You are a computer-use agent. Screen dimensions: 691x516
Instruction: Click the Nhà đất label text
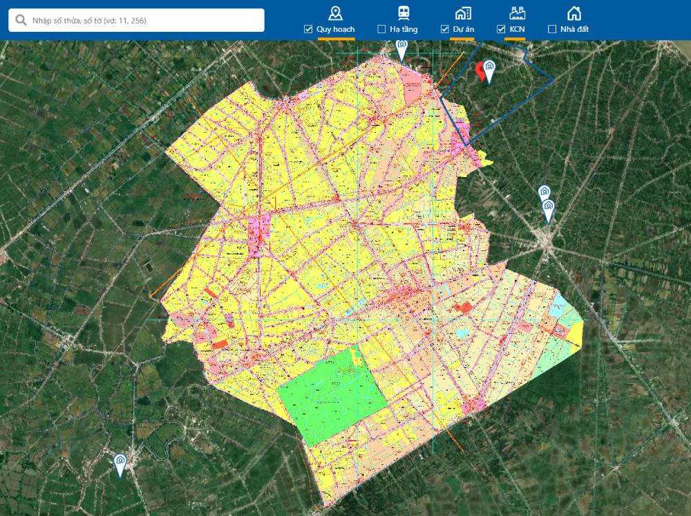click(574, 29)
